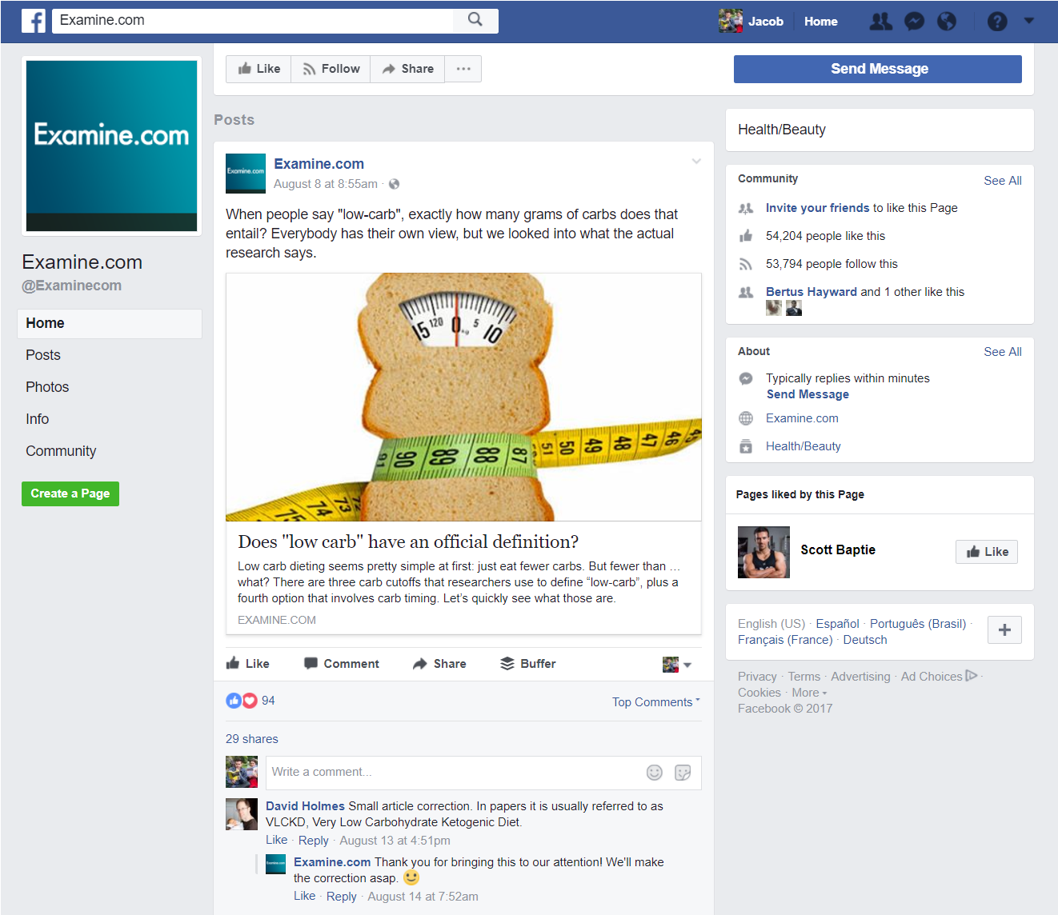Open the low carb official definition article headline
The height and width of the screenshot is (915, 1058).
click(408, 541)
